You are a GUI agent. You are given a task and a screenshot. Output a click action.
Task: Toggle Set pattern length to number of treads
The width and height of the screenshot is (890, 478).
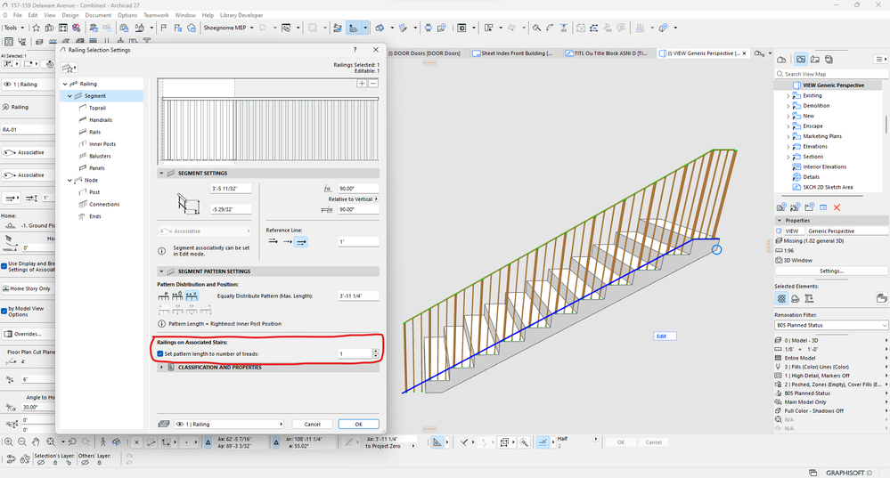coord(160,353)
